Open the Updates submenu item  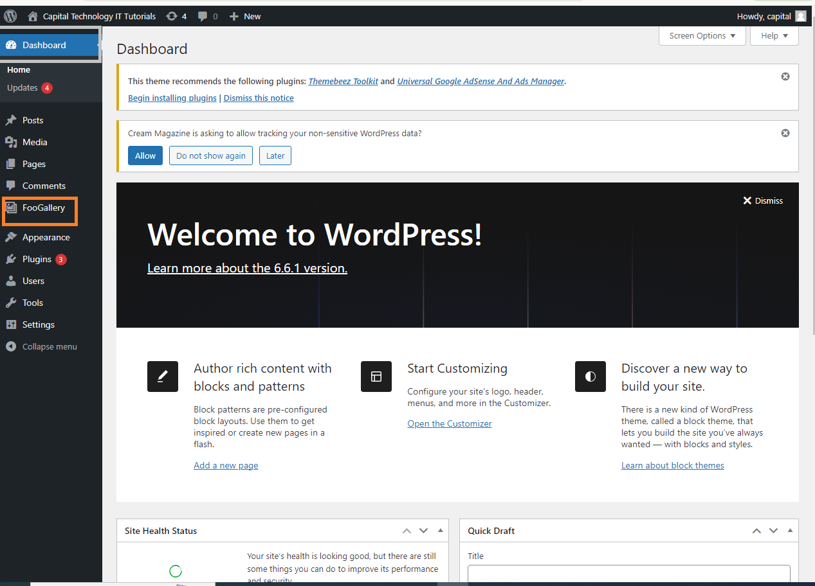(23, 88)
